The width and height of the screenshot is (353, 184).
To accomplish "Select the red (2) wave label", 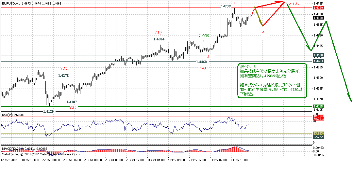I will [73, 108].
